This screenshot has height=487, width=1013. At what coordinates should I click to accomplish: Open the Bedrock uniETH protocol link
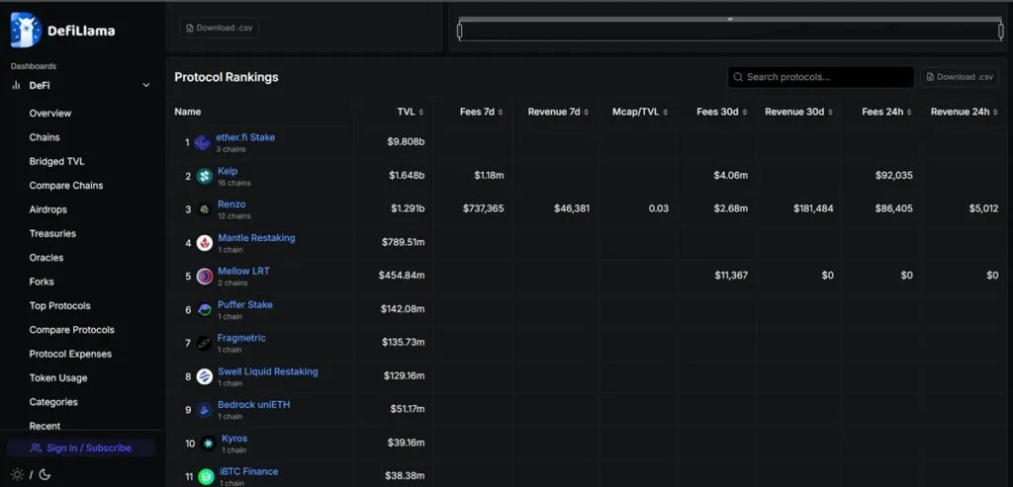click(x=254, y=405)
